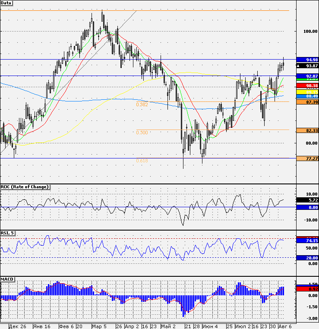Select the orange 82.33 Fibonacci price tag
Image resolution: width=319 pixels, height=329 pixels.
tap(308, 130)
